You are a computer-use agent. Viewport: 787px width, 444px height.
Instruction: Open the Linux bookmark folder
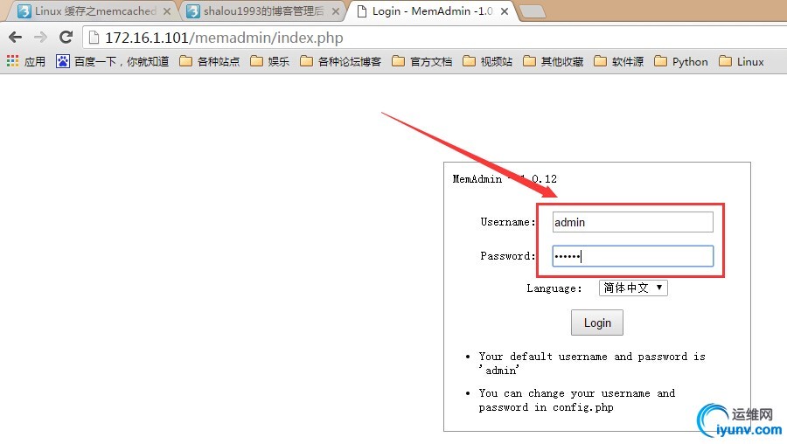[x=742, y=62]
